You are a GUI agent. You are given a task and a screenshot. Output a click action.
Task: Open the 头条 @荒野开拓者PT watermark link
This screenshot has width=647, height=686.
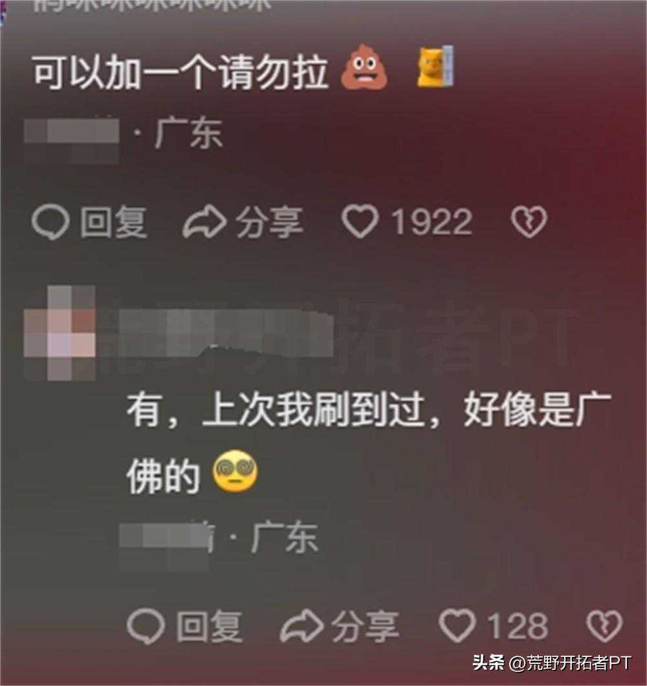pos(552,663)
